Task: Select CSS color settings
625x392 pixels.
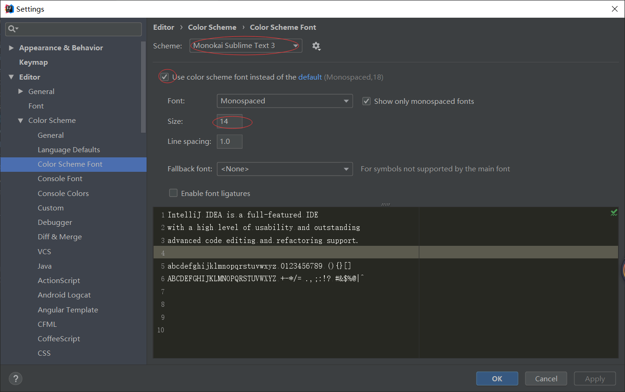Action: (44, 353)
